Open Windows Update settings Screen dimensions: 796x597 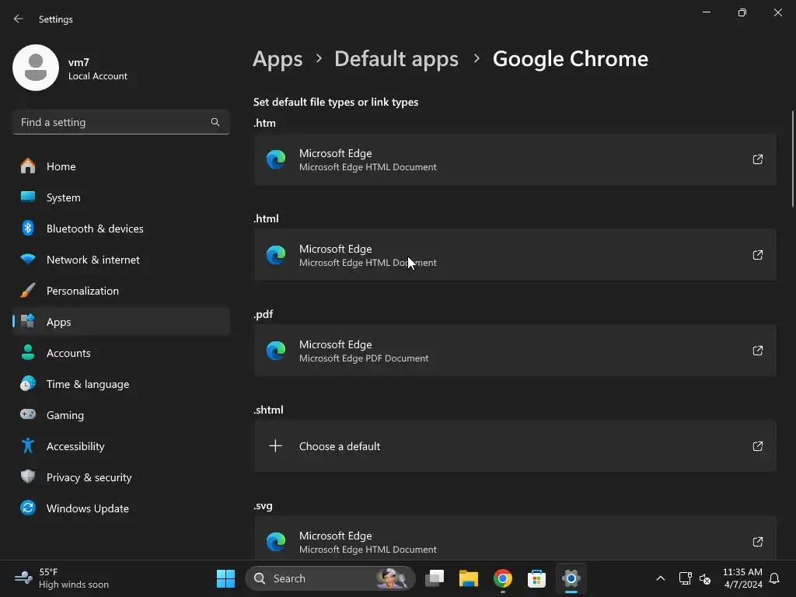point(120,508)
